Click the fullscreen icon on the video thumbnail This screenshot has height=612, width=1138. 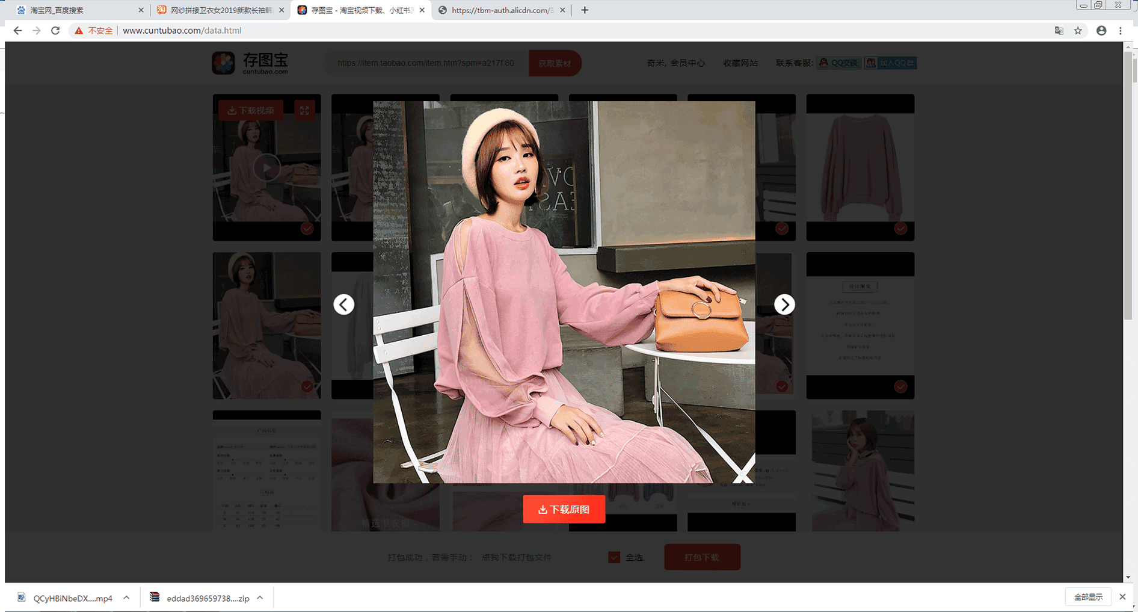305,110
